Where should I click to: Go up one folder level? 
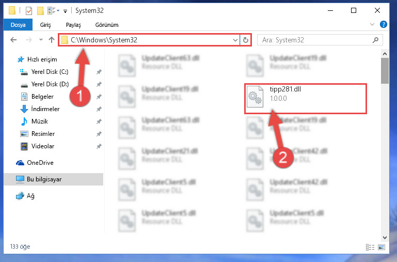tap(52, 40)
